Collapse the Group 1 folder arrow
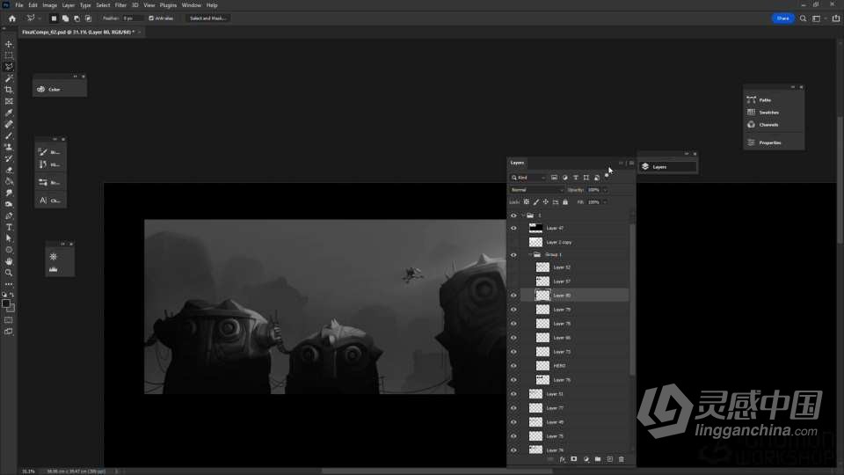The height and width of the screenshot is (475, 844). [529, 255]
